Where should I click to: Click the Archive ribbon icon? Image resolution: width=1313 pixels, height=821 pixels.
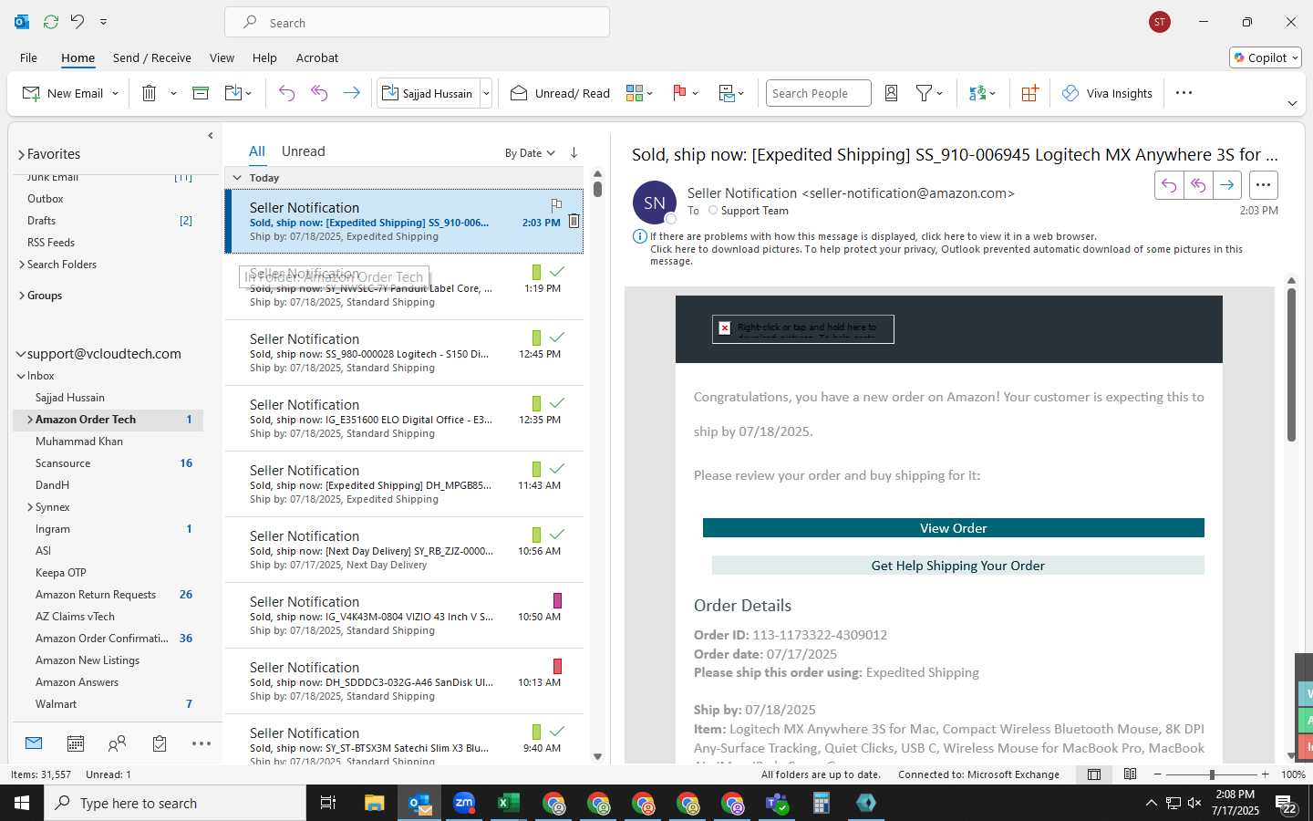201,93
